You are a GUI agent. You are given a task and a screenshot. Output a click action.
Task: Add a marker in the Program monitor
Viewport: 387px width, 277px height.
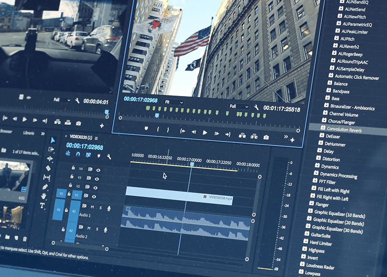tap(146, 128)
